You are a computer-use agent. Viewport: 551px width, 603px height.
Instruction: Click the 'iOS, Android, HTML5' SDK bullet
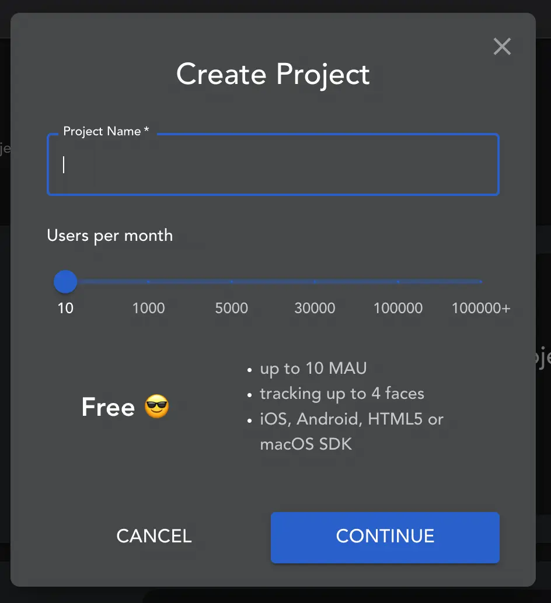(x=352, y=432)
